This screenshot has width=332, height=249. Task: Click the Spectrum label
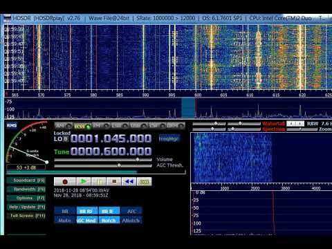click(274, 129)
